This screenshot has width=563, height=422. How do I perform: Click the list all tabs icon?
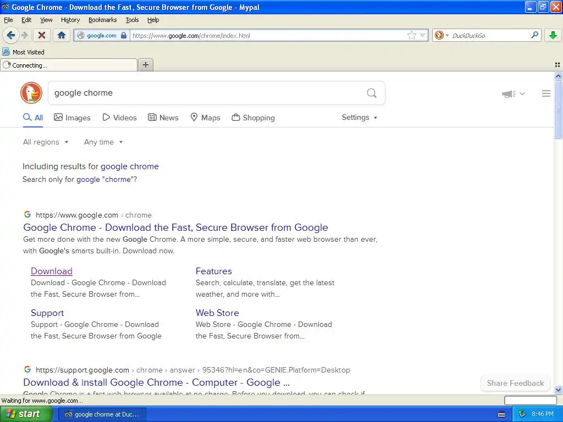point(558,65)
